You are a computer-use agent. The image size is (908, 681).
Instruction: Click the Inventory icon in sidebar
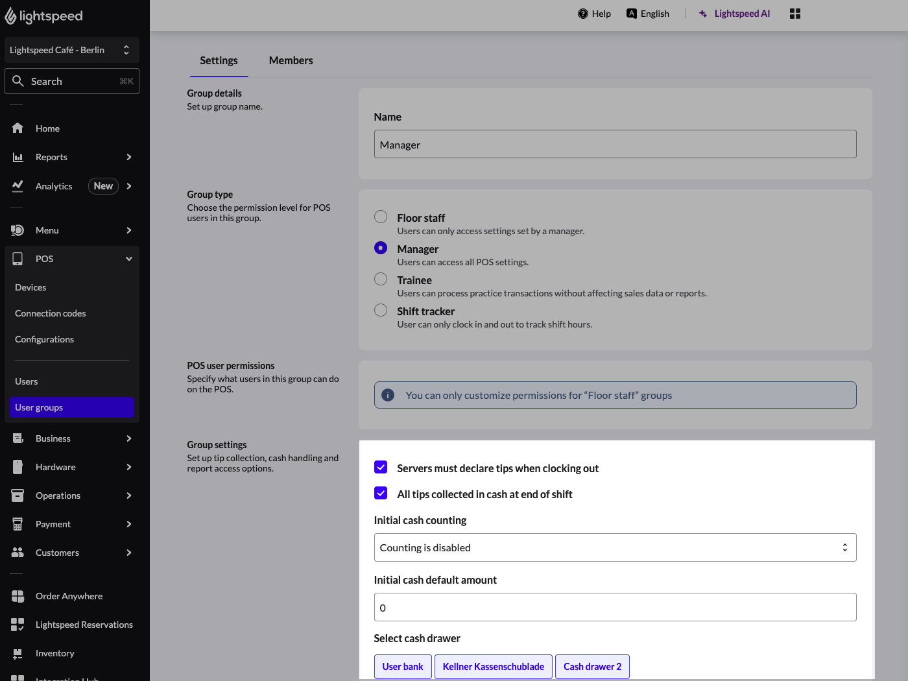[x=18, y=653]
